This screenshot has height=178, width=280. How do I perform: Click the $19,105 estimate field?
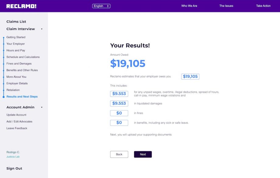190,77
